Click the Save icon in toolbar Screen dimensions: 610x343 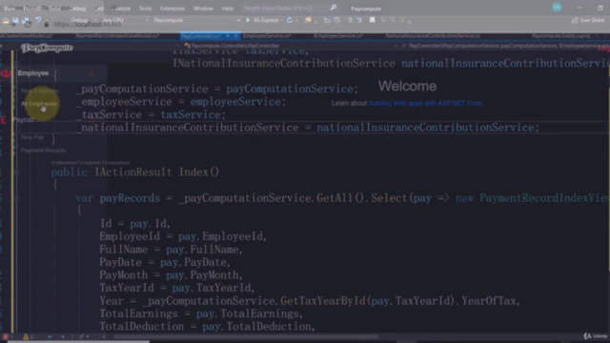pyautogui.click(x=15, y=20)
